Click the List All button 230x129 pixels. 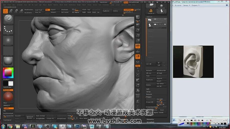151,64
